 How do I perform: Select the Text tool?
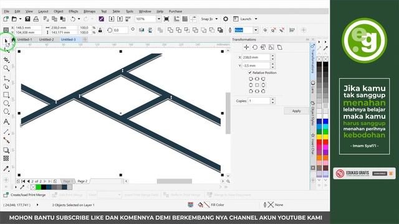point(6,122)
